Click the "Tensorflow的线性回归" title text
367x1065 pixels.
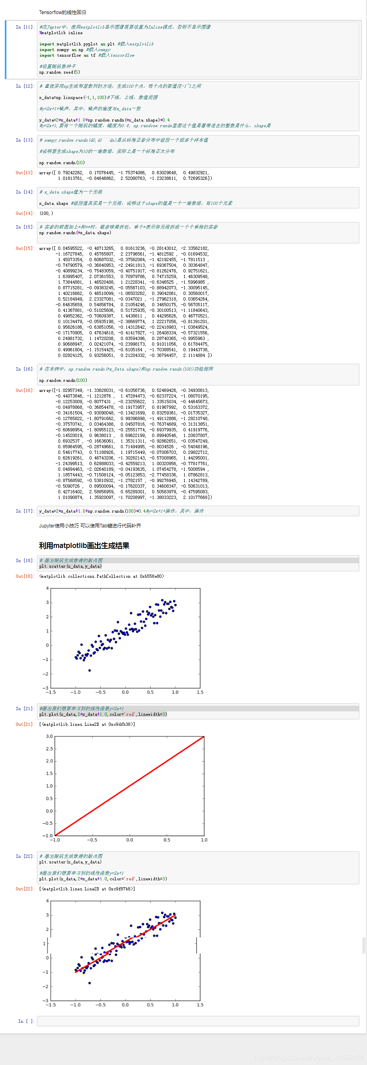(63, 12)
